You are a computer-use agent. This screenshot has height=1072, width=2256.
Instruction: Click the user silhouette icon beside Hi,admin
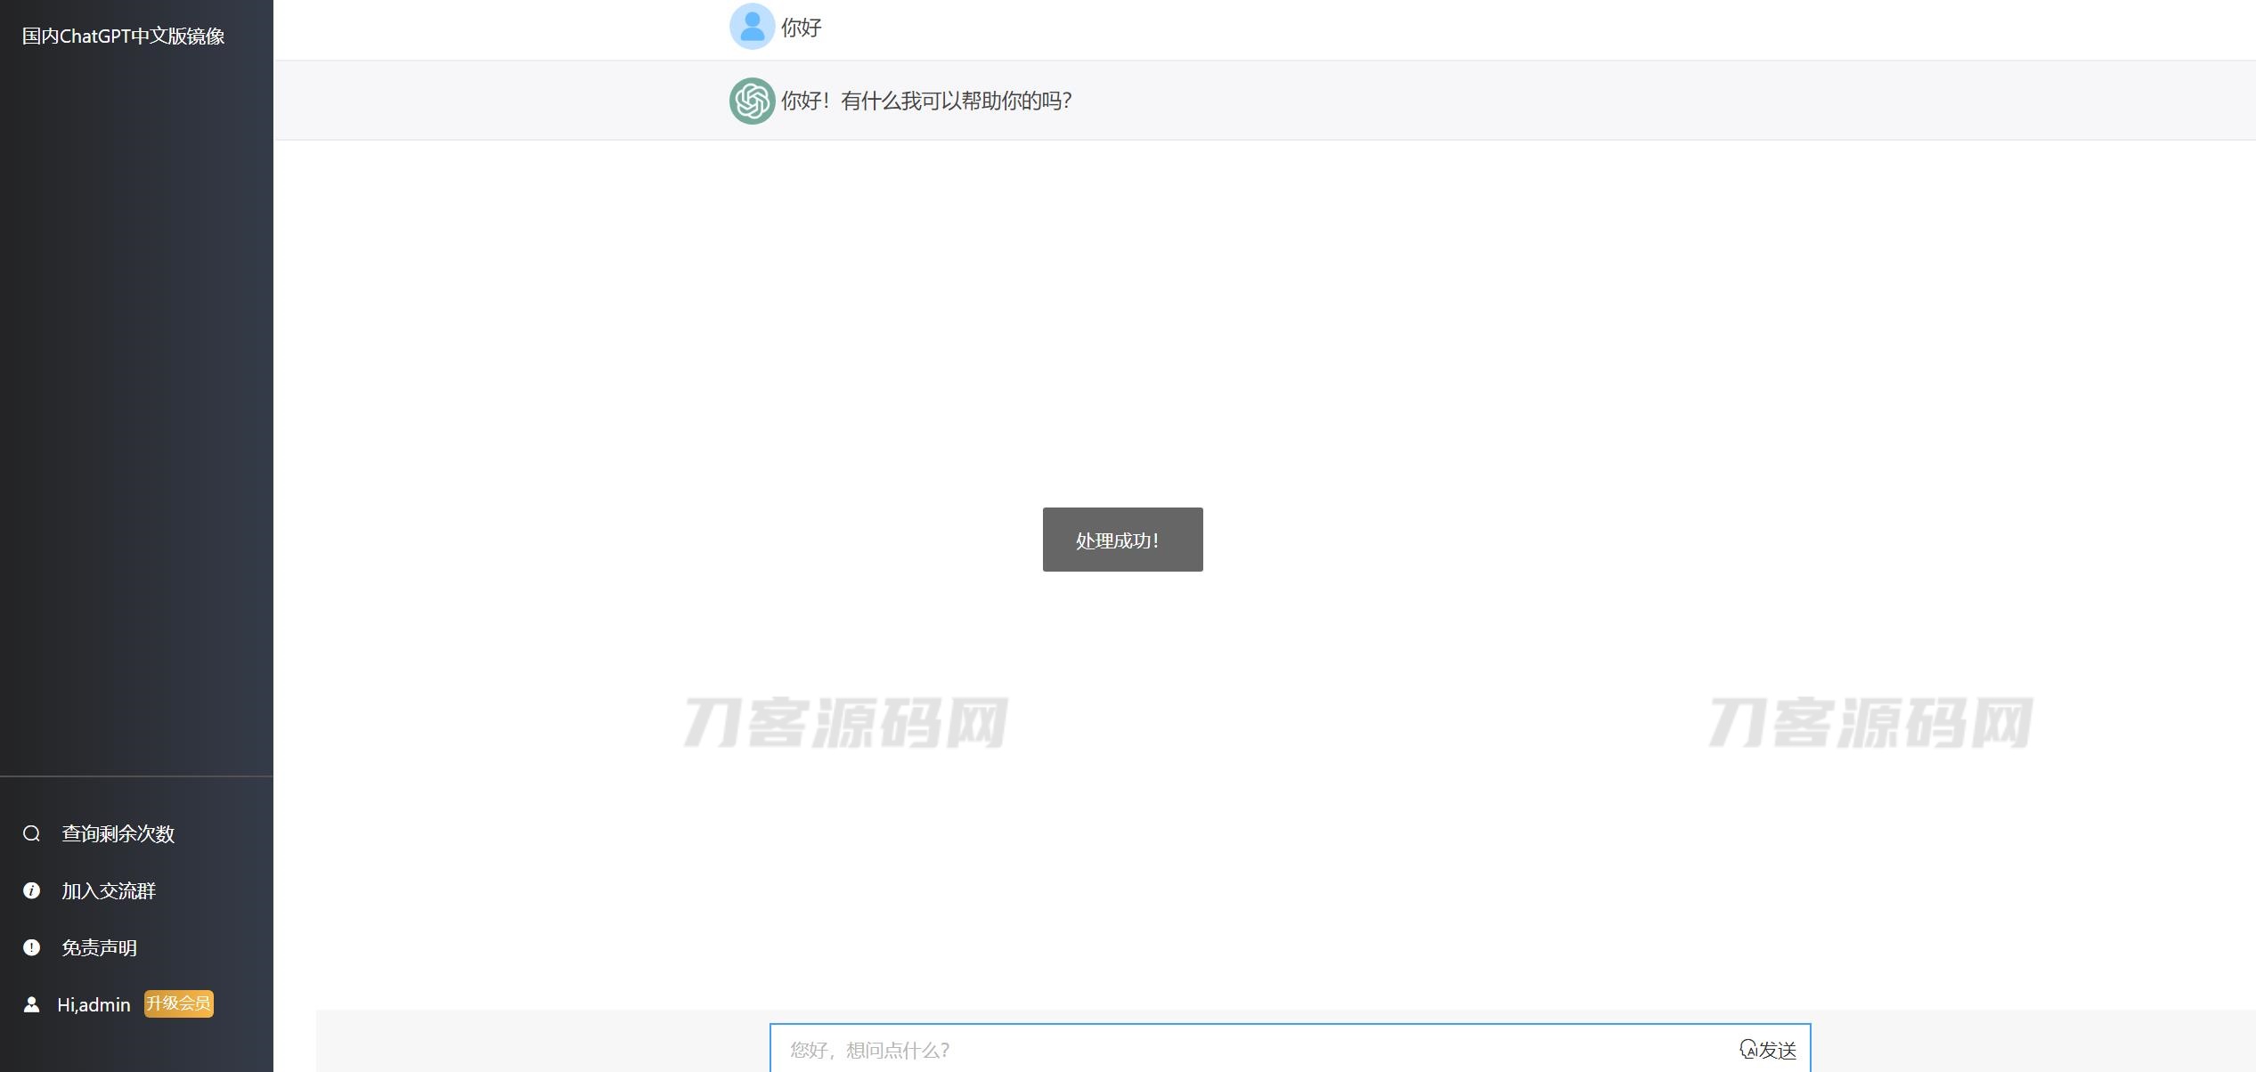(x=31, y=1004)
